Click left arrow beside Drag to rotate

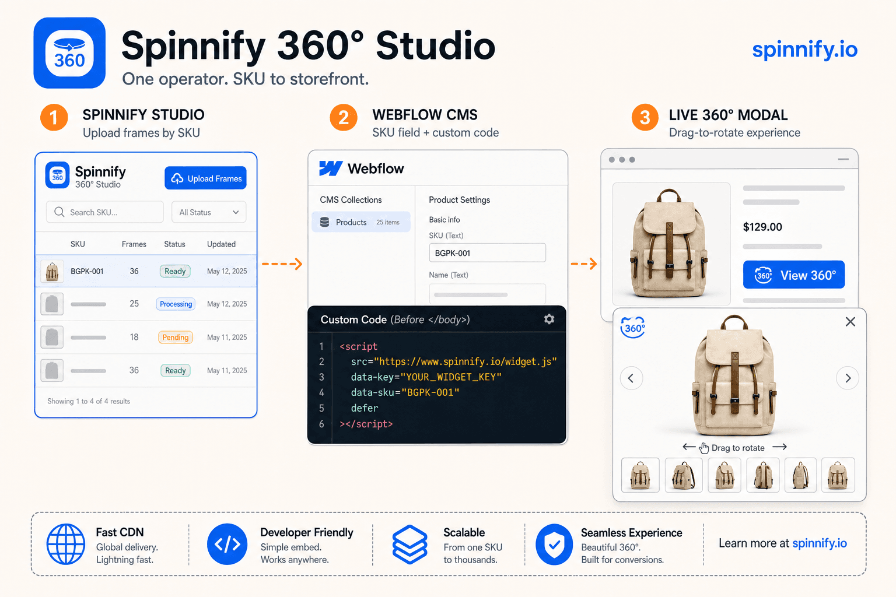pyautogui.click(x=689, y=447)
